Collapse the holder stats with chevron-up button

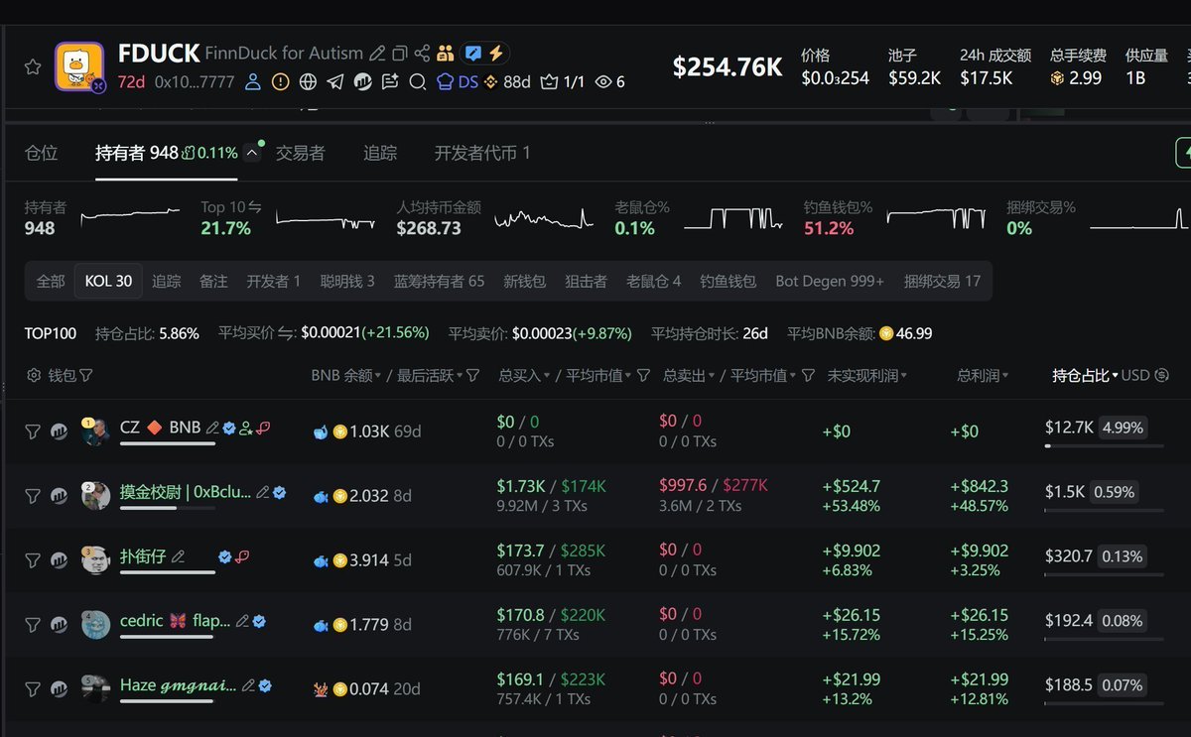[x=252, y=153]
